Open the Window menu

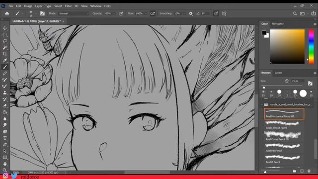pos(96,6)
